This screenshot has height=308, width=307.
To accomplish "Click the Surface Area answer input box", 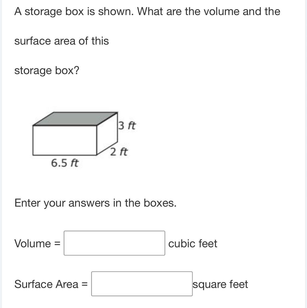I will (142, 284).
